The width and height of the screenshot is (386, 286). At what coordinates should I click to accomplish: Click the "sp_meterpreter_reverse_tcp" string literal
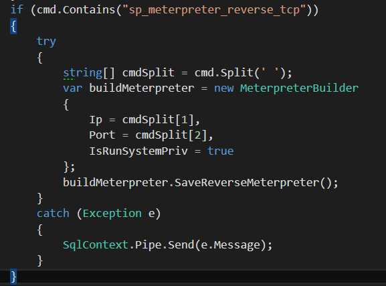[213, 10]
